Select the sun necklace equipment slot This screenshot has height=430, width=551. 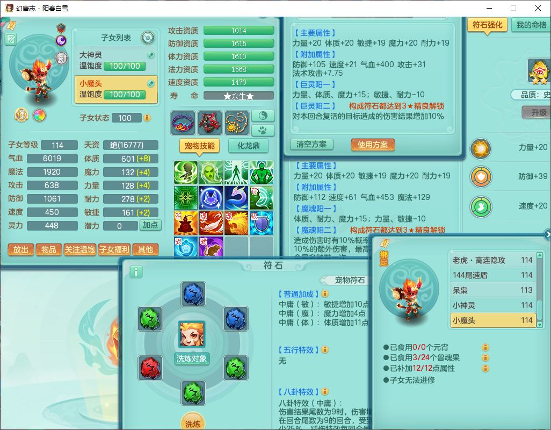coord(236,123)
